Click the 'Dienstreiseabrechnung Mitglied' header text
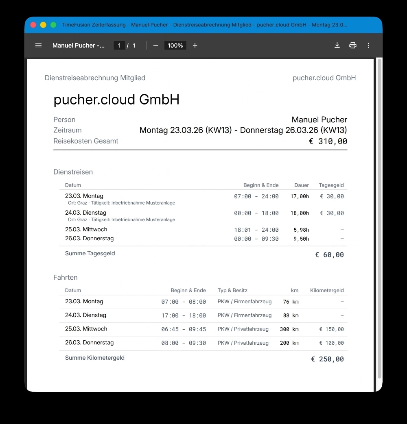The width and height of the screenshot is (407, 424). point(95,78)
